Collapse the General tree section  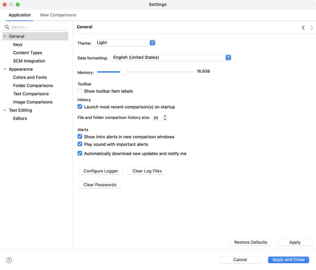5,36
